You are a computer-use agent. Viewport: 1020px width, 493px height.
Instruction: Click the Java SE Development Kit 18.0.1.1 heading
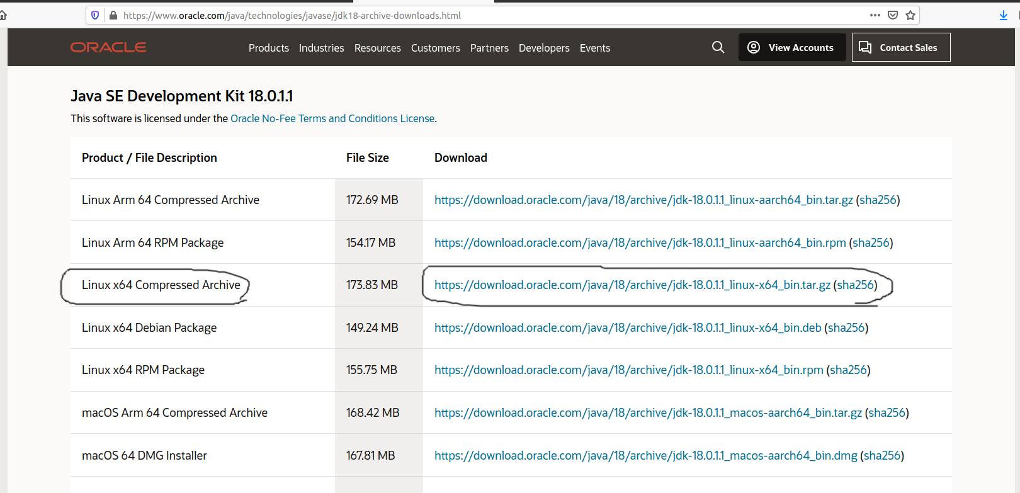[x=182, y=96]
